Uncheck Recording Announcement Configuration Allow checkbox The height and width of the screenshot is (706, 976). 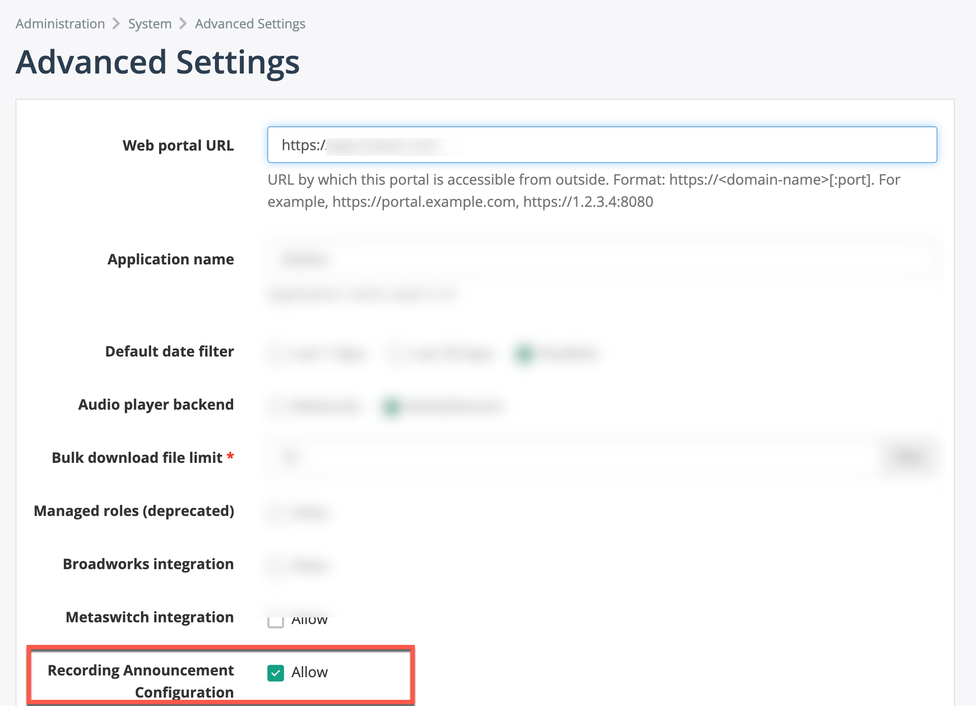[x=276, y=673]
